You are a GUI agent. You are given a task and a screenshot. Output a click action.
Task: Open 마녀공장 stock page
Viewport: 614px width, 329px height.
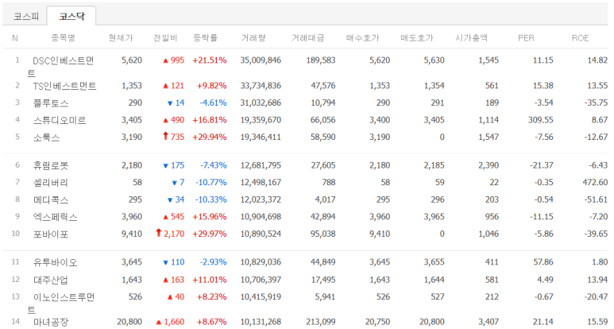click(x=51, y=322)
